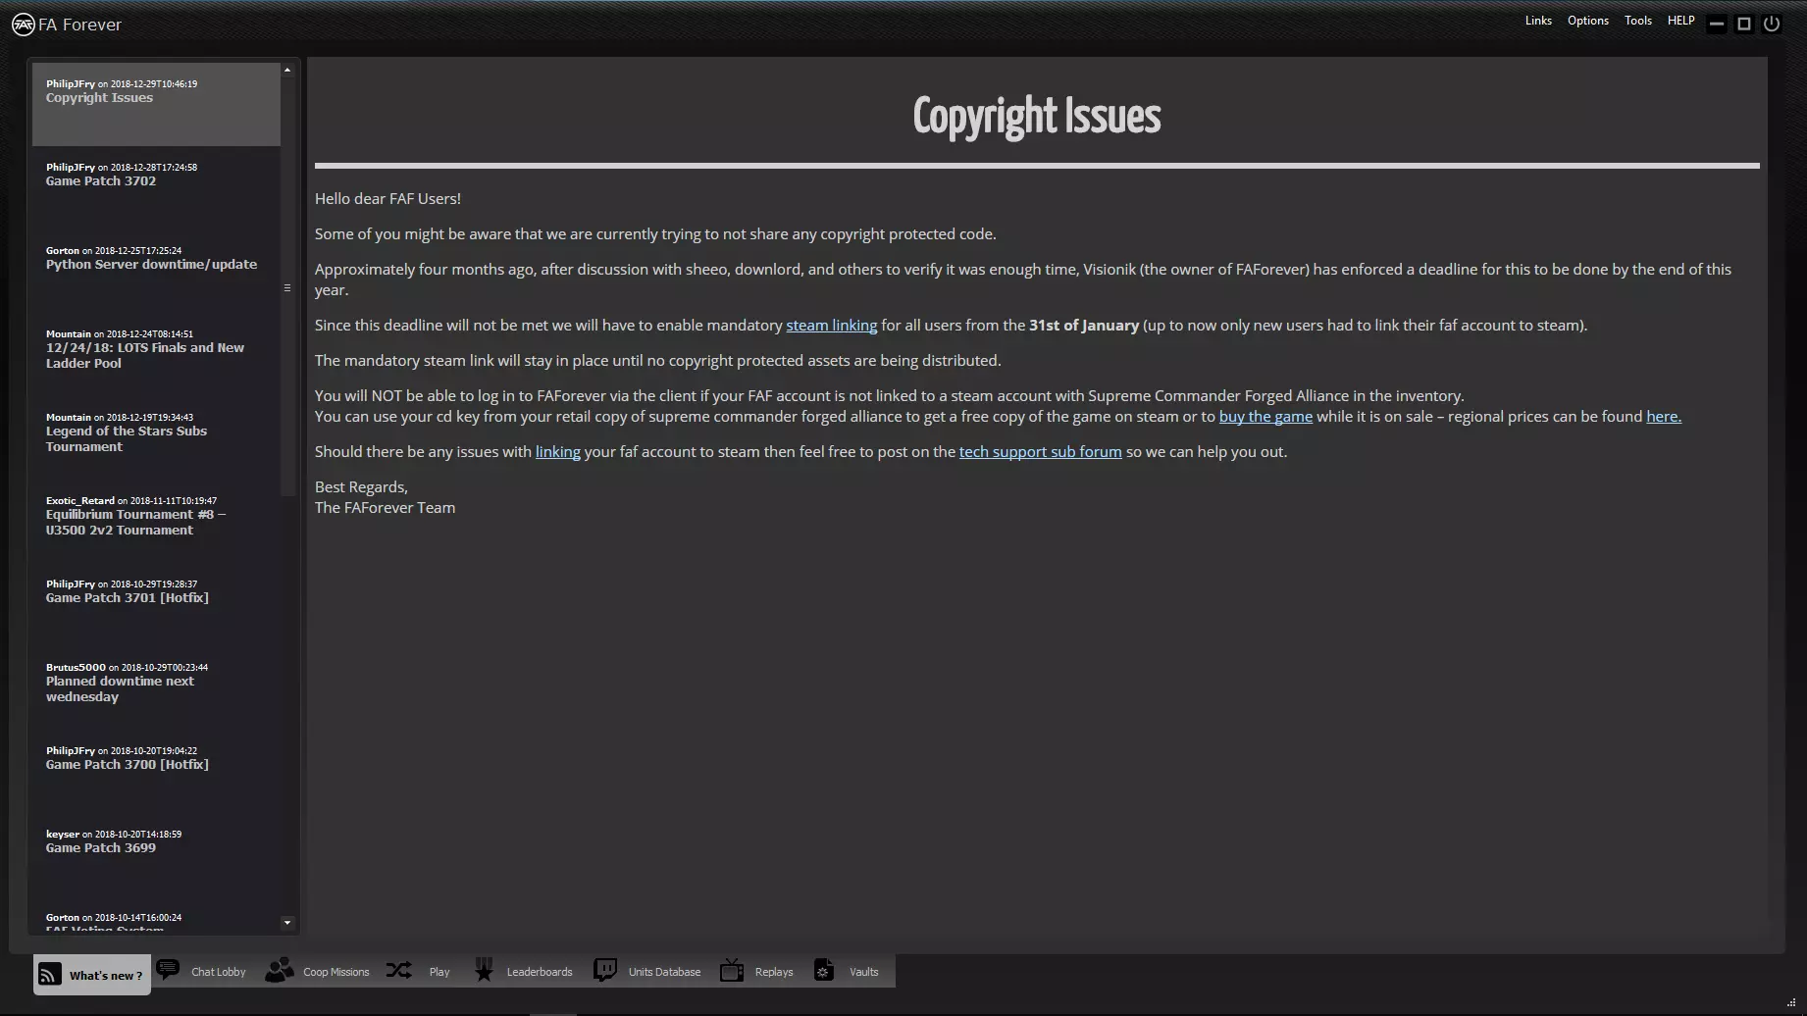
Task: Click the 'here.' regional prices link
Action: tap(1663, 417)
